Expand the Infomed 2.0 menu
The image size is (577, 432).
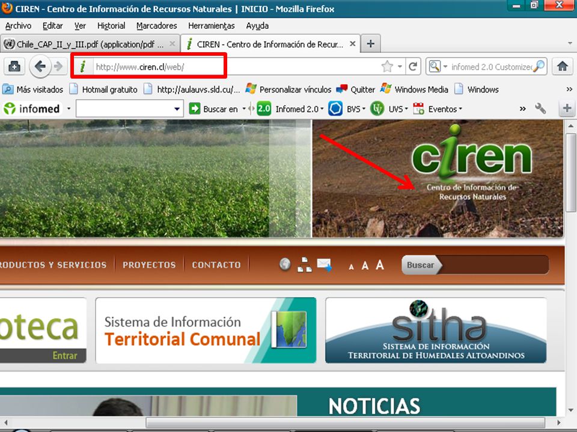click(322, 109)
